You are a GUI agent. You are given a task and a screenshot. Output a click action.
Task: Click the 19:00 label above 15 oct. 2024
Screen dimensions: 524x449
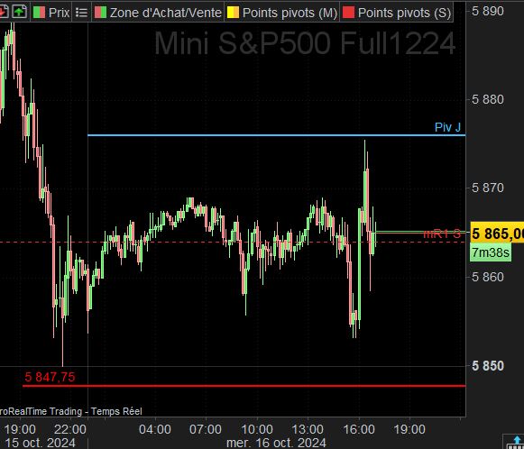pos(20,429)
